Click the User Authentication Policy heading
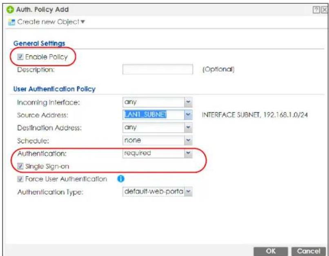Viewport: 329px width, 256px height. pos(54,89)
